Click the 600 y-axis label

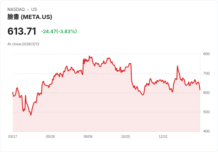click(206, 93)
